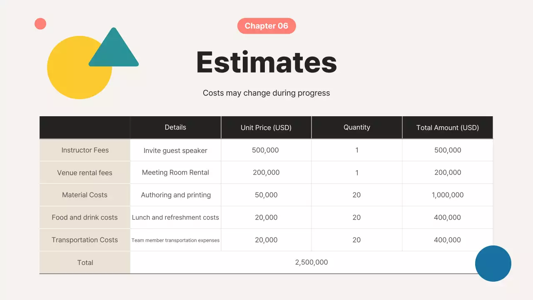
Task: Select the Quantity column header
Action: pyautogui.click(x=357, y=127)
